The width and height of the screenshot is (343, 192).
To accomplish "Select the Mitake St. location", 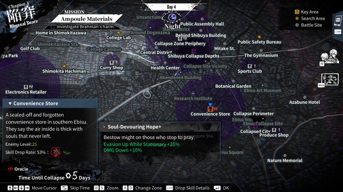I will point(225,48).
